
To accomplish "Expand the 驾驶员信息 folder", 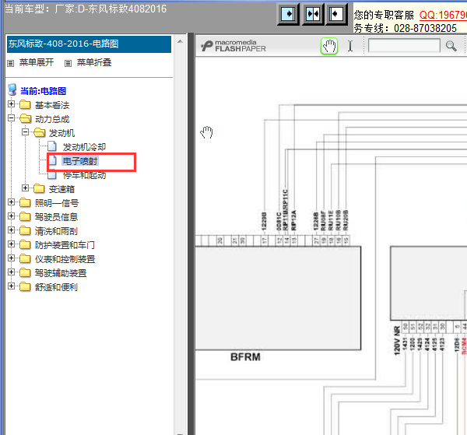I will coord(11,216).
